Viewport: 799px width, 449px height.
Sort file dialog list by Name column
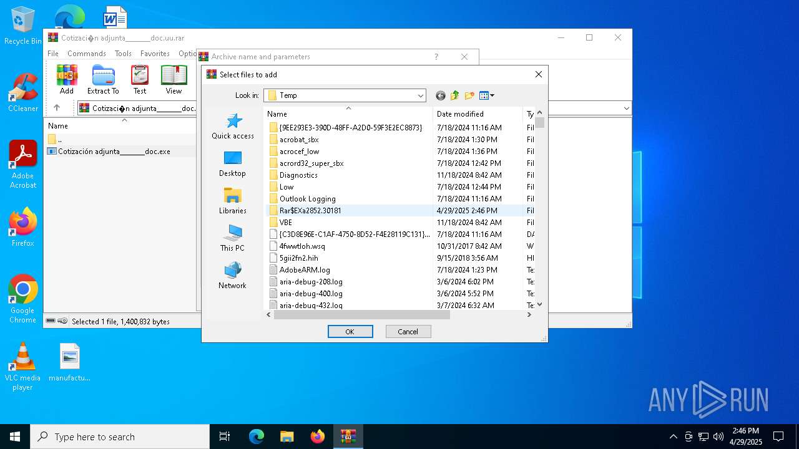tap(348, 114)
